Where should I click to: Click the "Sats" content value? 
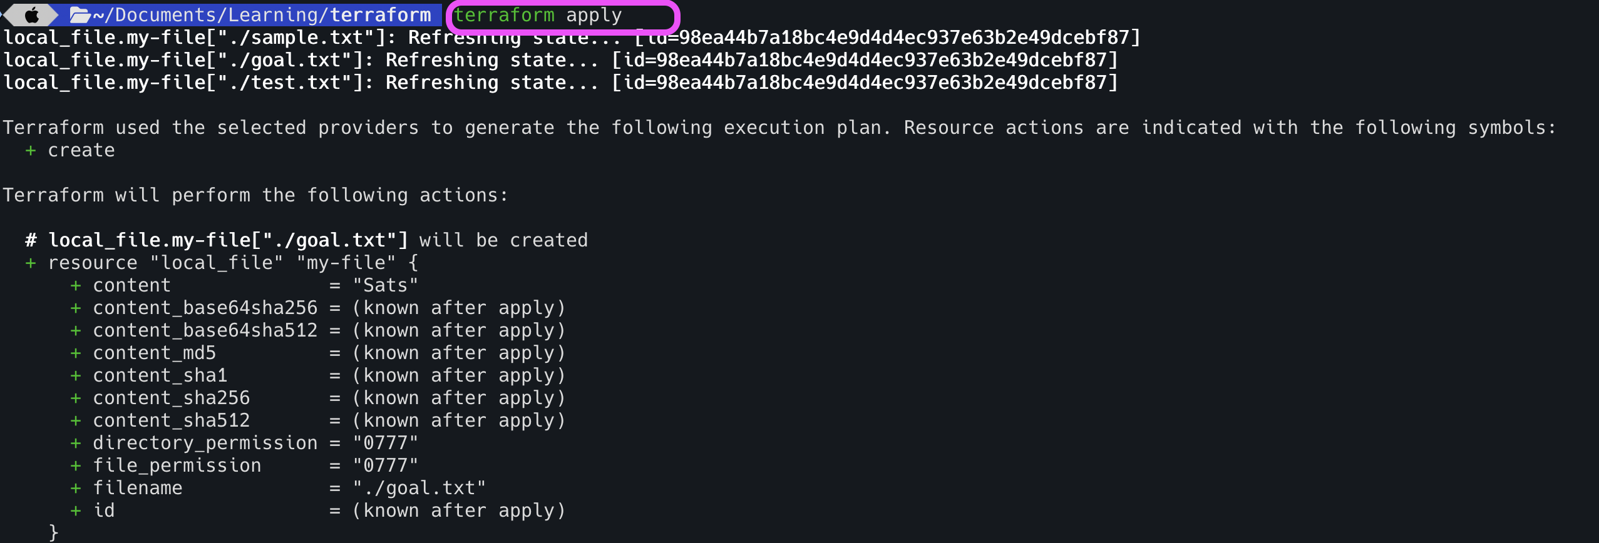coord(385,285)
